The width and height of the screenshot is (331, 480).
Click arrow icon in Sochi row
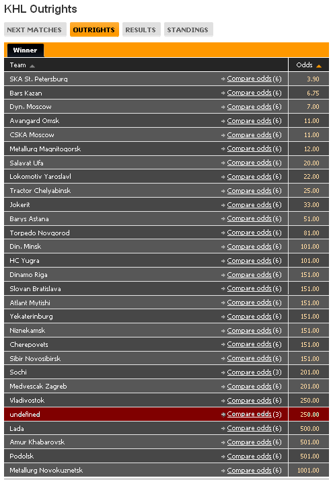(x=223, y=372)
